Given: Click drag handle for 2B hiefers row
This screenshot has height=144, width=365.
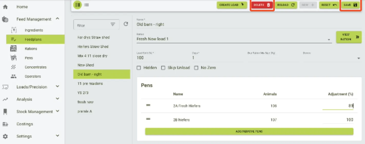Looking at the screenshot, I should (148, 119).
